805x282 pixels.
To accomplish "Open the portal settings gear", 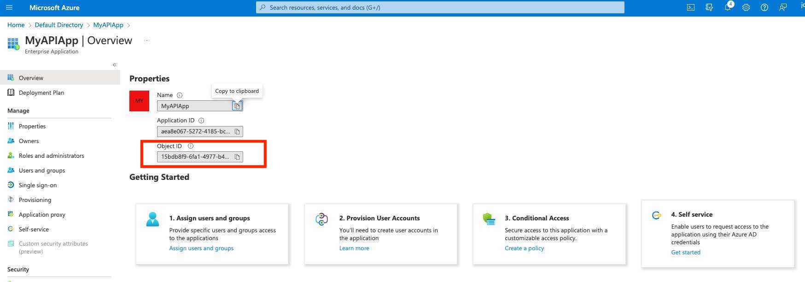I will pyautogui.click(x=746, y=7).
